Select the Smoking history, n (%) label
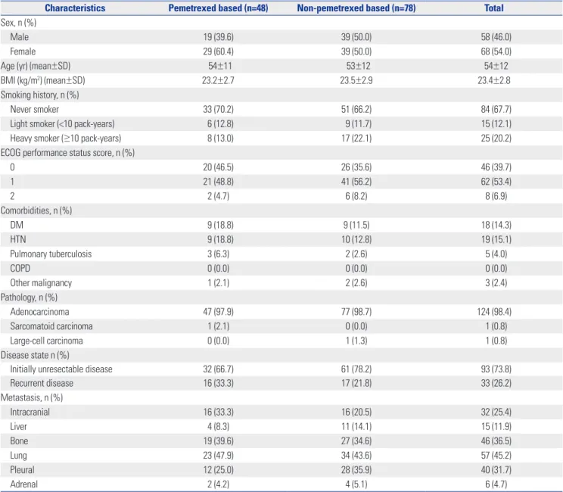The image size is (563, 492). 40,95
